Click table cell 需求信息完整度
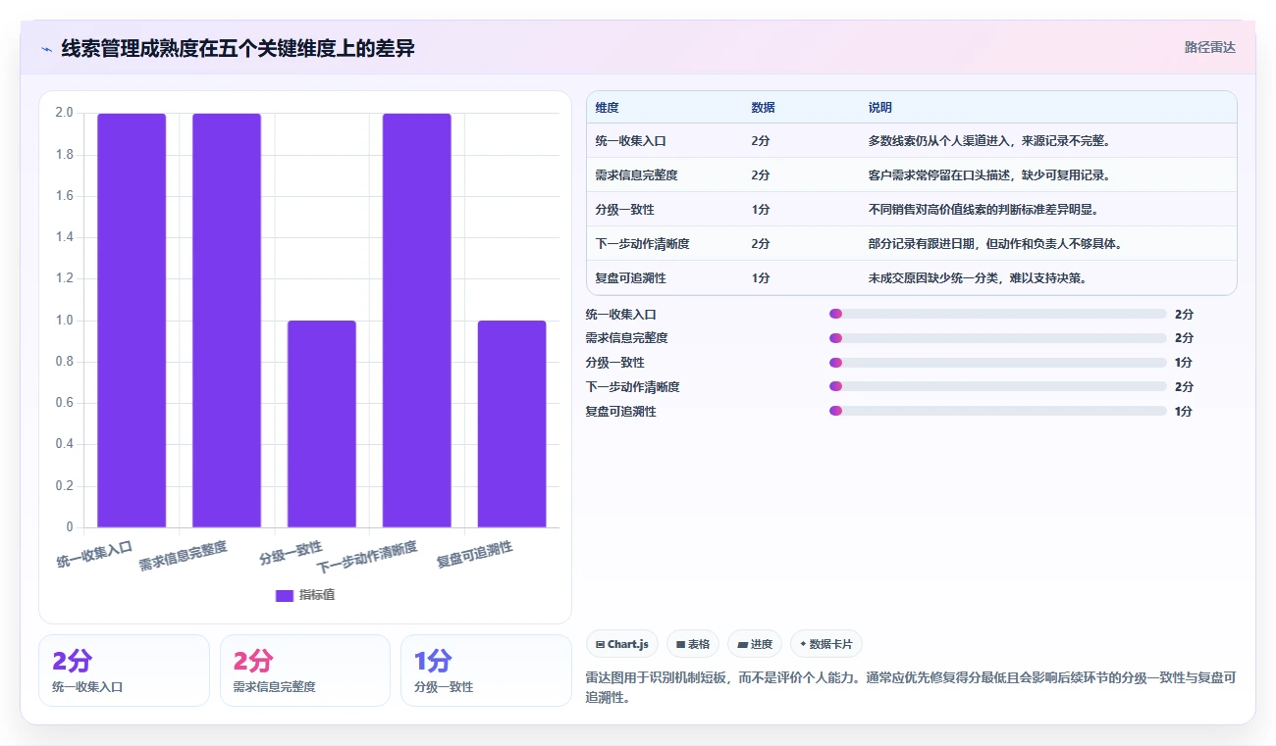This screenshot has height=746, width=1276. (x=636, y=174)
